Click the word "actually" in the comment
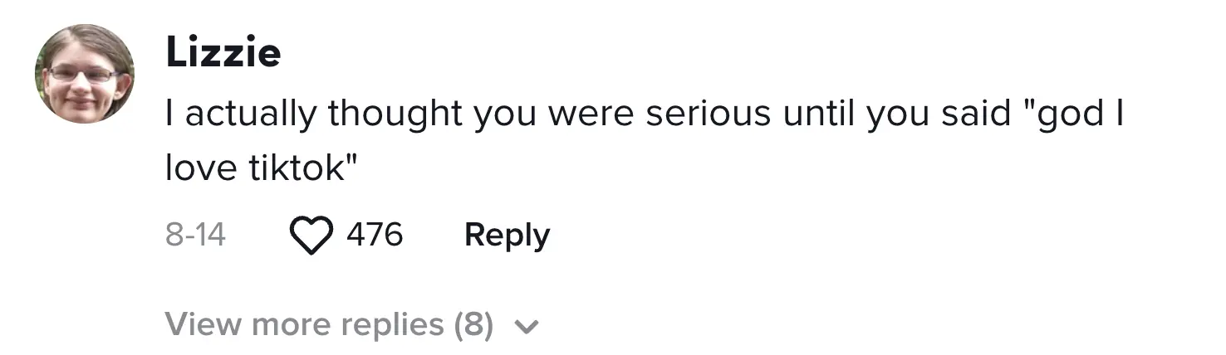This screenshot has width=1226, height=355. pos(251,114)
